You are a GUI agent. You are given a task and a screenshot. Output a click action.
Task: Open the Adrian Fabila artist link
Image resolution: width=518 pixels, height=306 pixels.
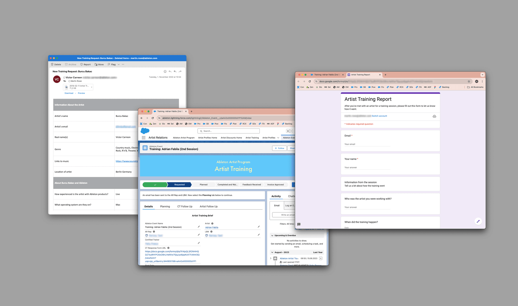(x=212, y=227)
